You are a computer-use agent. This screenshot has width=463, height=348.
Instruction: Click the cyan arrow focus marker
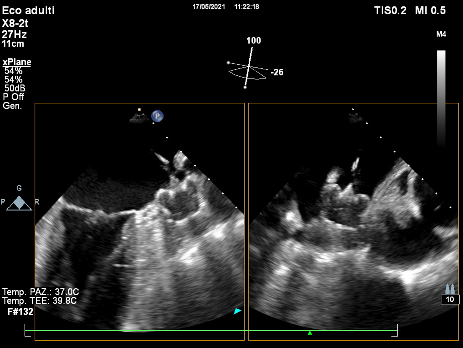click(x=238, y=311)
